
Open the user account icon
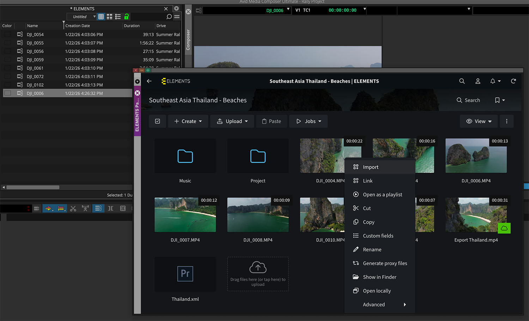tap(478, 81)
